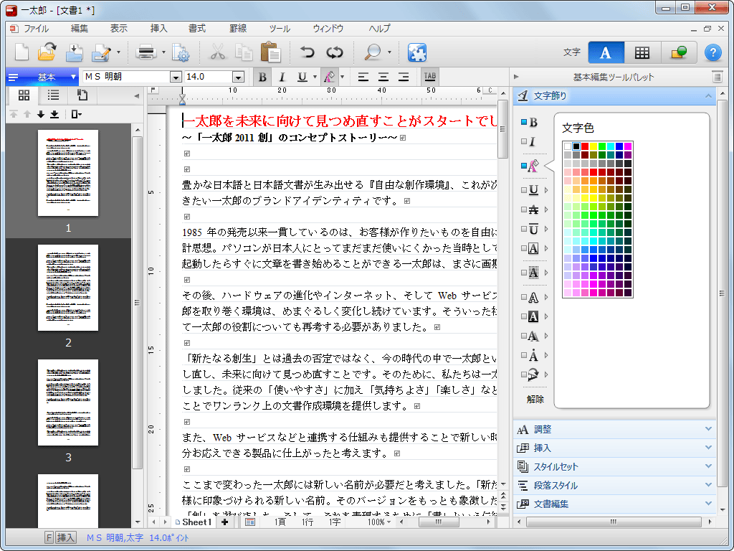This screenshot has height=551, width=734.
Task: Open the font name dropdown showing ＭＳ 明朝
Action: pyautogui.click(x=176, y=77)
